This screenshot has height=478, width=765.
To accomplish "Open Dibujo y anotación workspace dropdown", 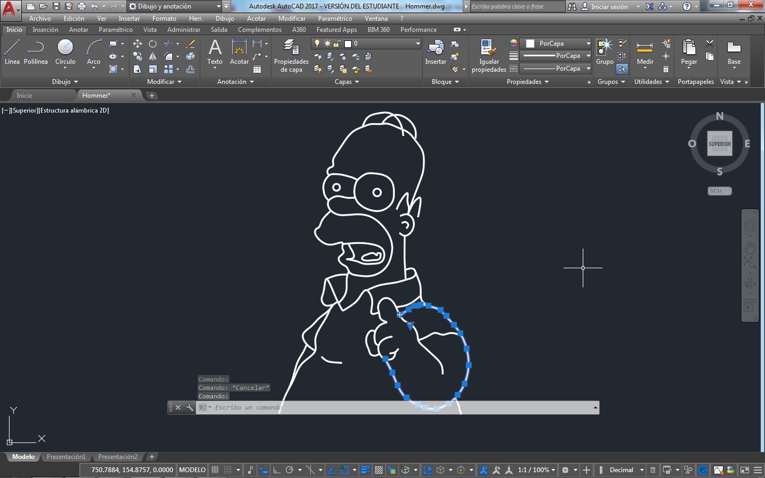I will (x=175, y=6).
